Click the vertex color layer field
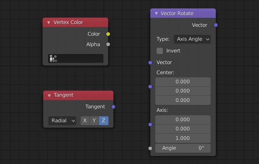The height and width of the screenshot is (164, 259). (76, 58)
